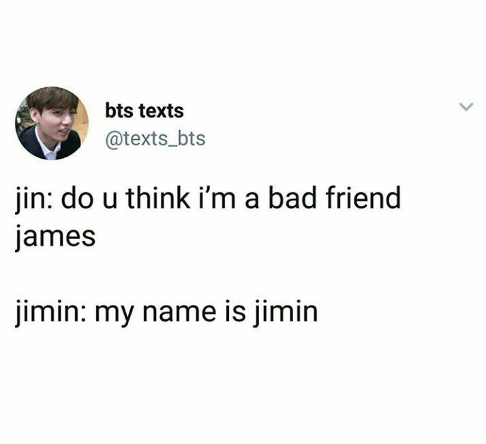Open the tweet options chevron menu
This screenshot has width=486, height=444.
466,107
